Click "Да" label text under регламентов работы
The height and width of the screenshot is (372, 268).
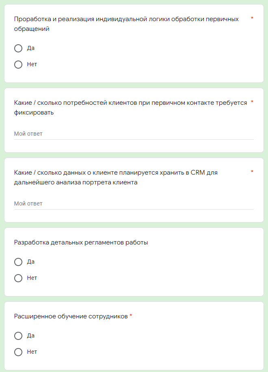pyautogui.click(x=30, y=262)
